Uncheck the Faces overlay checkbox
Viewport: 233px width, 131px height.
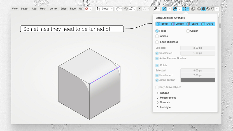[157, 31]
